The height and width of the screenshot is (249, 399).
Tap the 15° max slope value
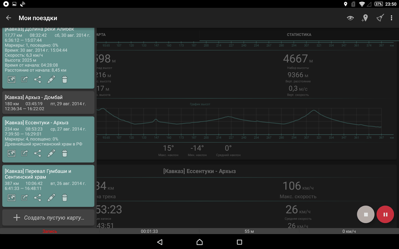pos(168,148)
